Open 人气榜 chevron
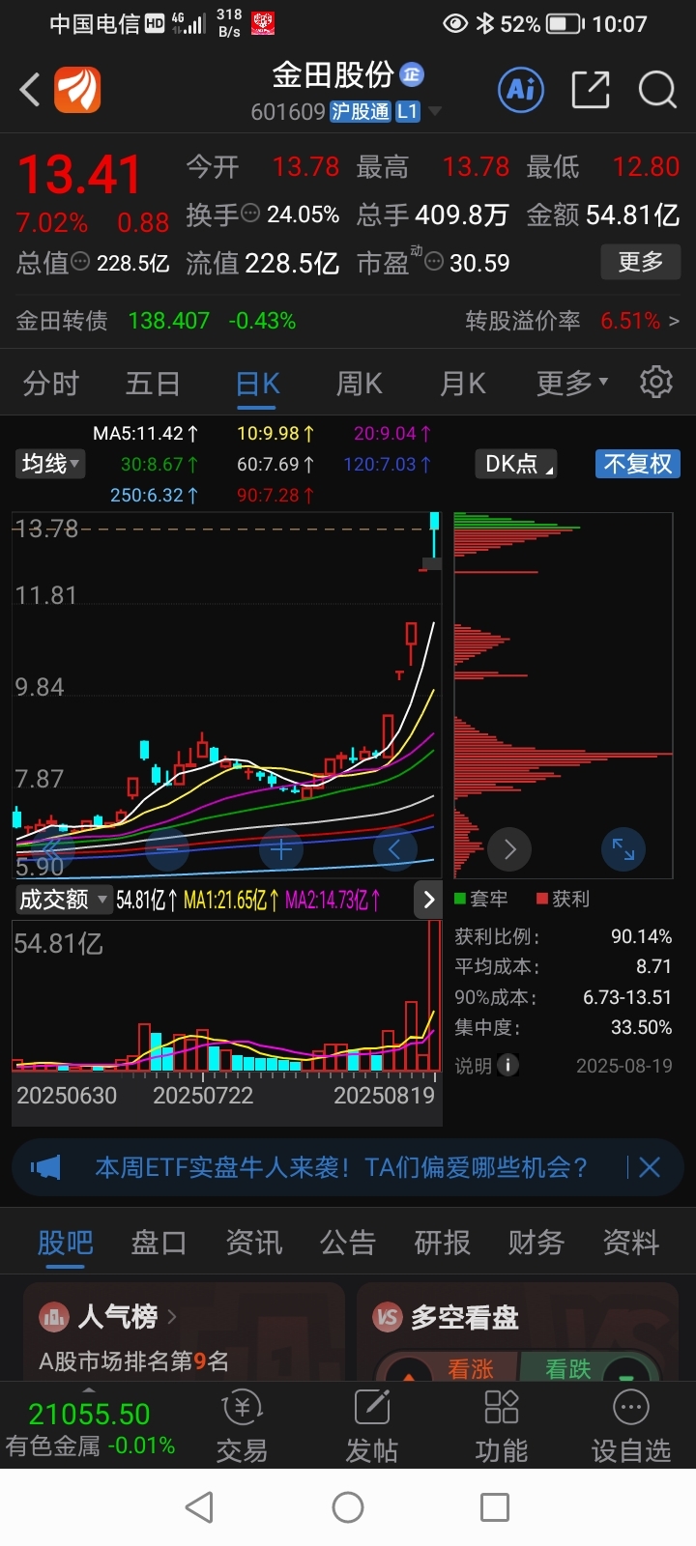 tap(172, 1316)
